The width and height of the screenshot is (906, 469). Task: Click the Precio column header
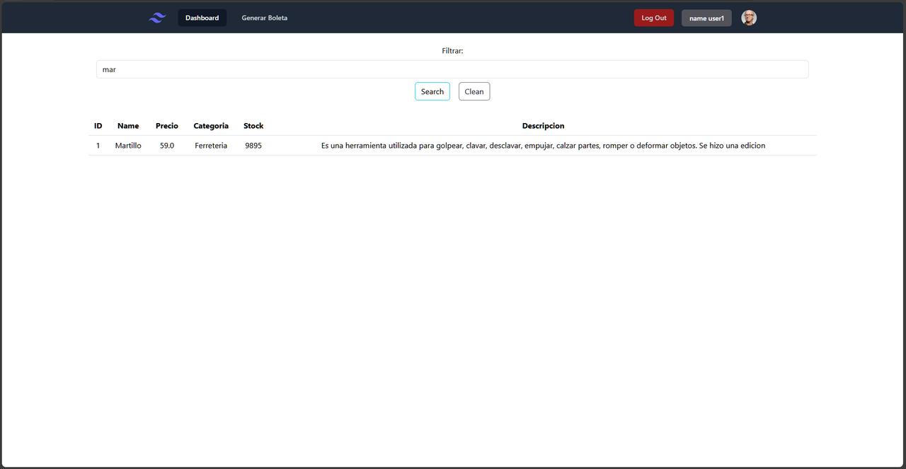click(x=167, y=125)
